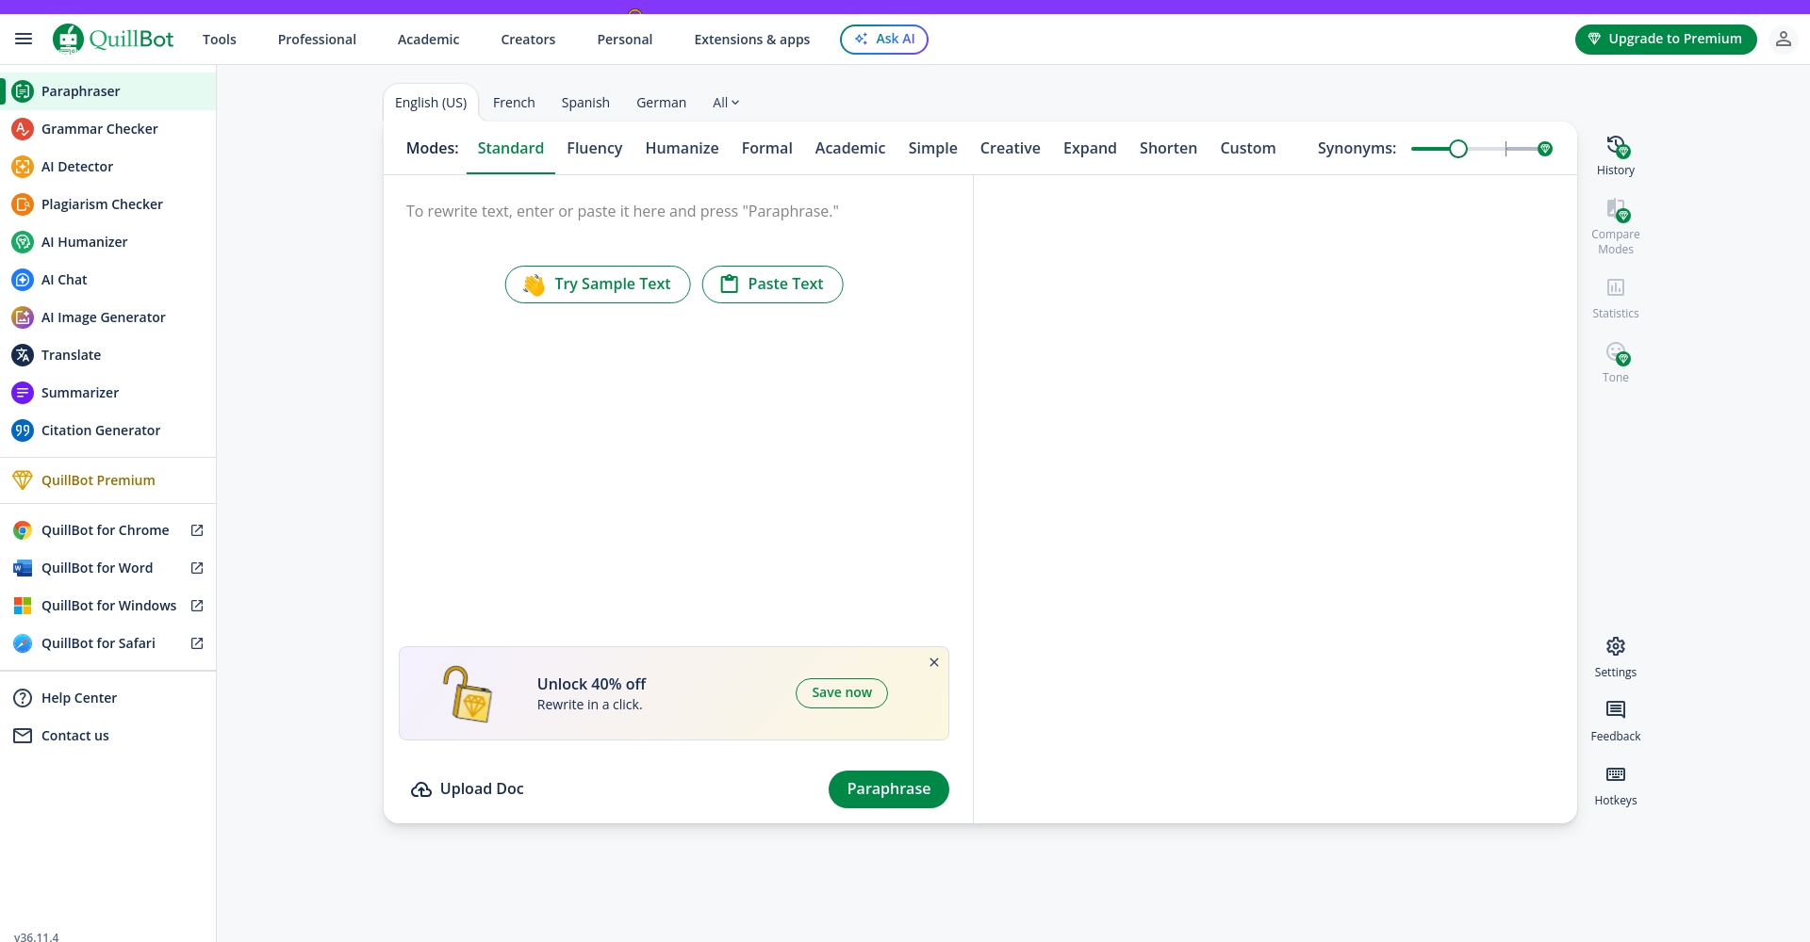This screenshot has width=1810, height=942.
Task: Expand the All languages dropdown
Action: [x=725, y=103]
